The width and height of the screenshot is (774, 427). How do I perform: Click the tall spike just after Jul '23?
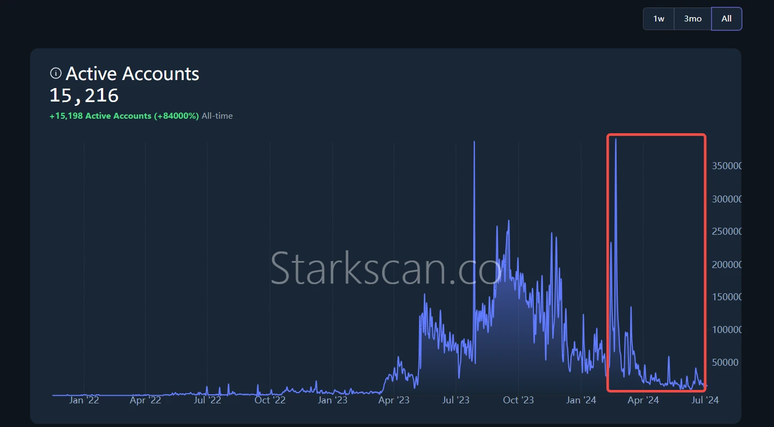click(x=474, y=144)
